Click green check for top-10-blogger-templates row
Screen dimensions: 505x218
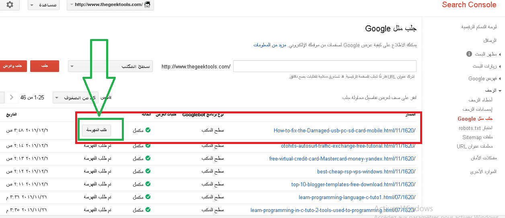click(x=148, y=184)
